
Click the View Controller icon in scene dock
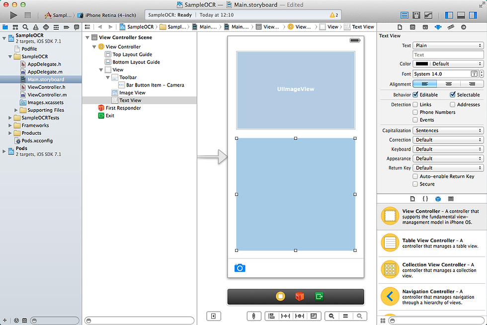[x=280, y=296]
